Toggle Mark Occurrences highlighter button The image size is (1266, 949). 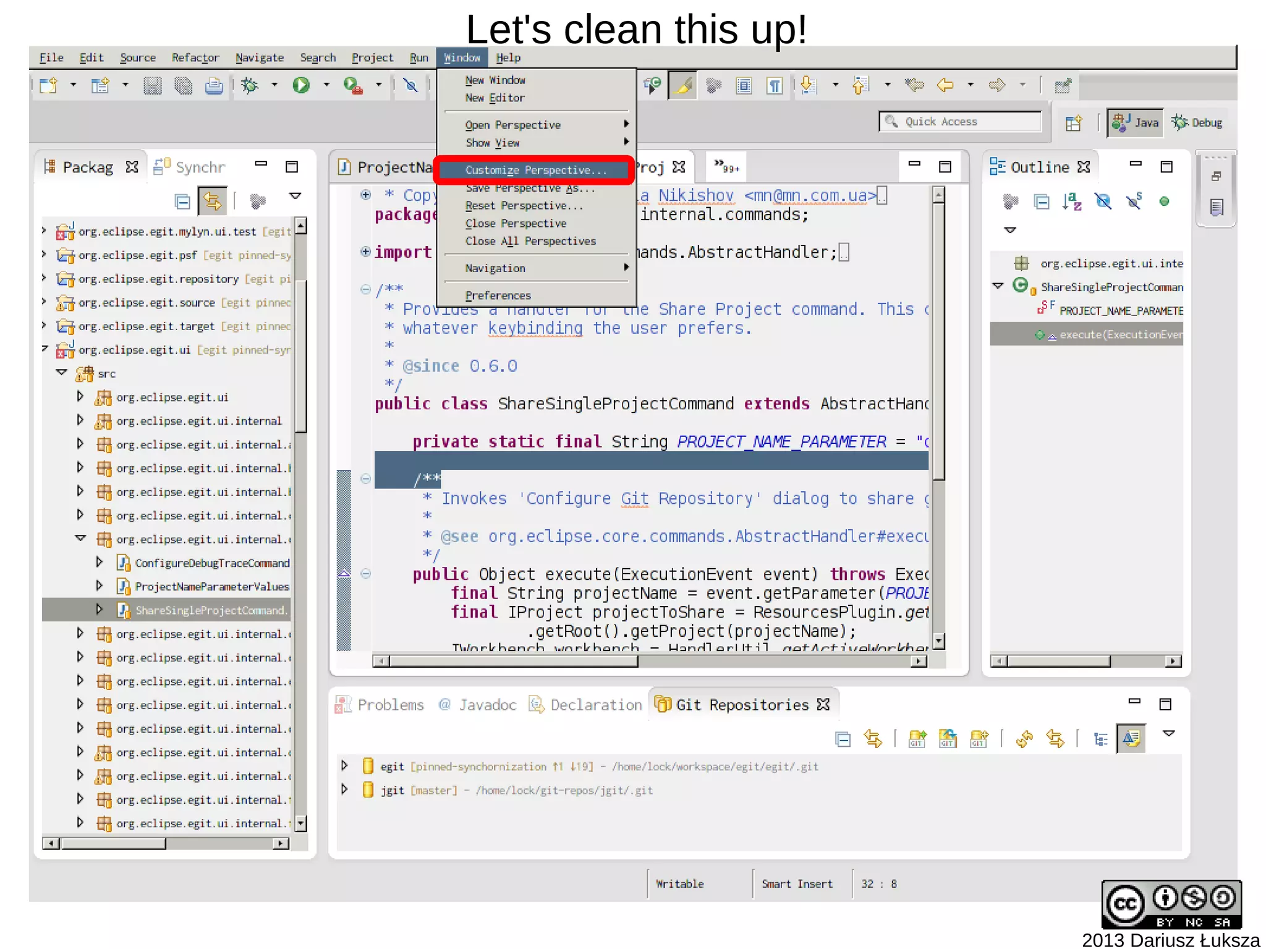683,85
